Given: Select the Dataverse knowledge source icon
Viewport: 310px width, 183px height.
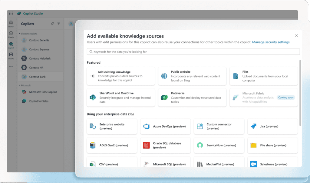Looking at the screenshot, I should tap(164, 98).
